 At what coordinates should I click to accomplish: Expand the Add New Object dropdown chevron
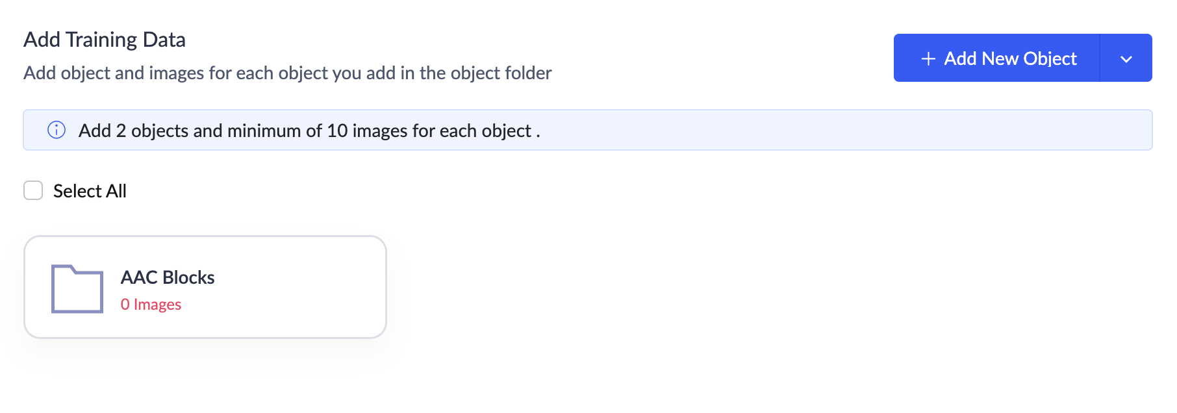tap(1126, 58)
